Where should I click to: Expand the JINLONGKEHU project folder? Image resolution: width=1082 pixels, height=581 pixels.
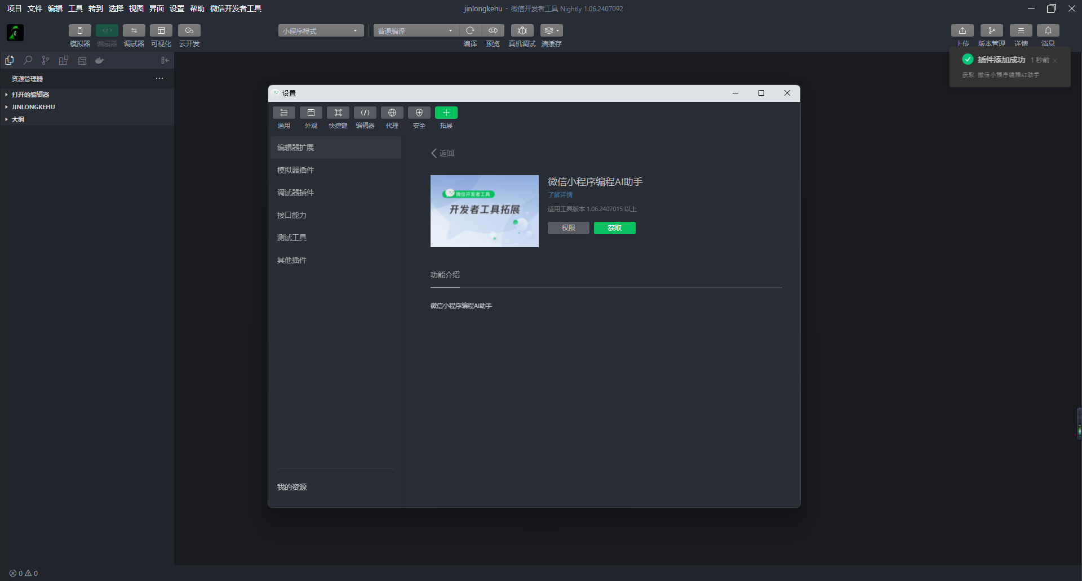(x=87, y=107)
